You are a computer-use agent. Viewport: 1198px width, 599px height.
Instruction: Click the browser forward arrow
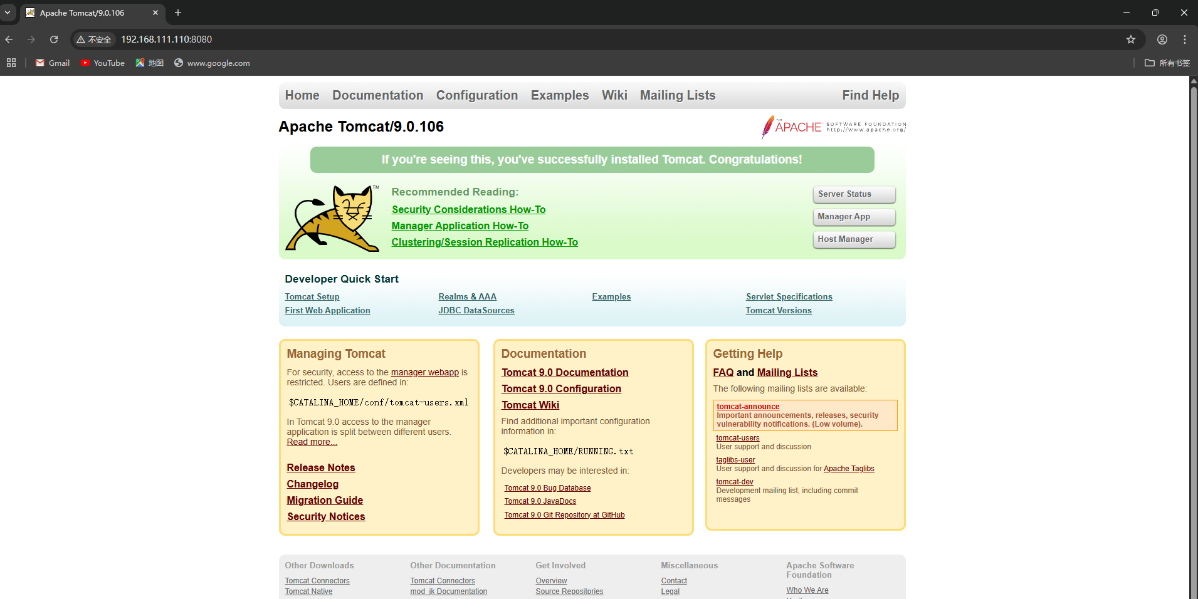pyautogui.click(x=31, y=39)
